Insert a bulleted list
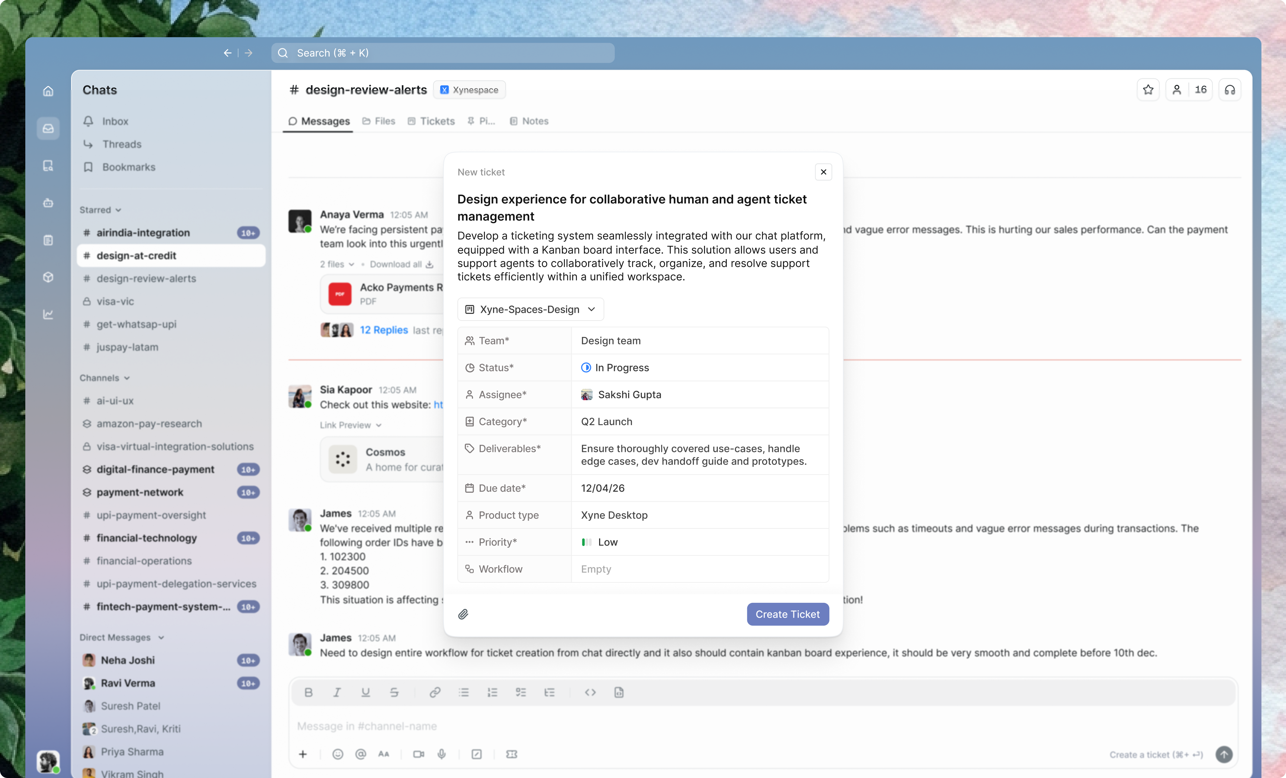The image size is (1286, 778). tap(464, 692)
